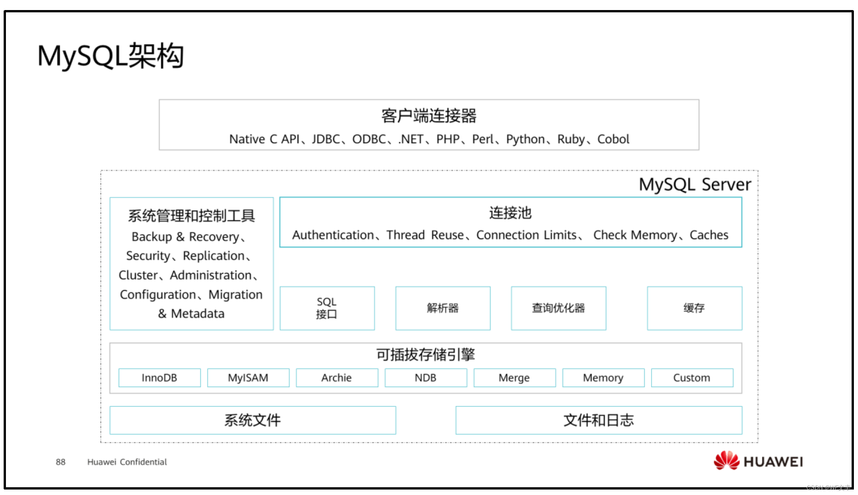The image size is (858, 495).
Task: Click the Backup & Recovery text line
Action: pyautogui.click(x=189, y=237)
